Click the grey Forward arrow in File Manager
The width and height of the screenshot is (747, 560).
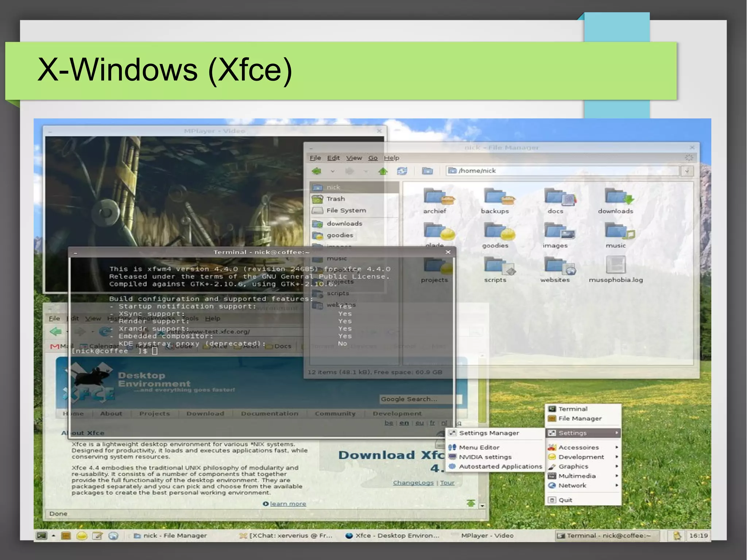click(349, 171)
